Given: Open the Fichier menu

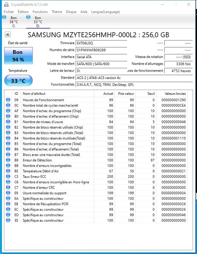Looking at the screenshot, I should [x=9, y=12].
